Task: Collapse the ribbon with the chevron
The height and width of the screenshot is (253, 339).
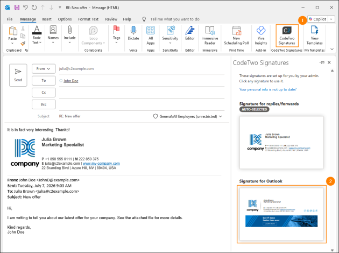Action: (332, 50)
